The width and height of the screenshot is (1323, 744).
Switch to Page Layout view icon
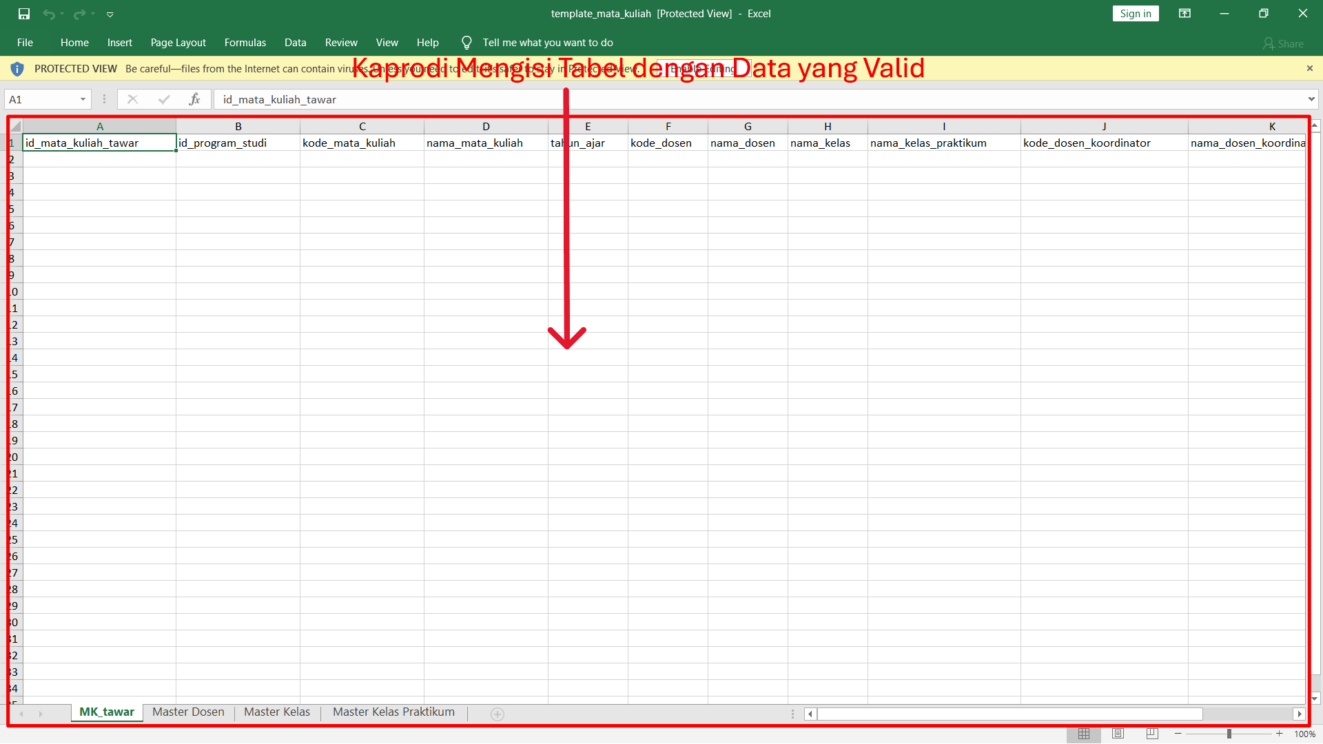coord(1118,734)
